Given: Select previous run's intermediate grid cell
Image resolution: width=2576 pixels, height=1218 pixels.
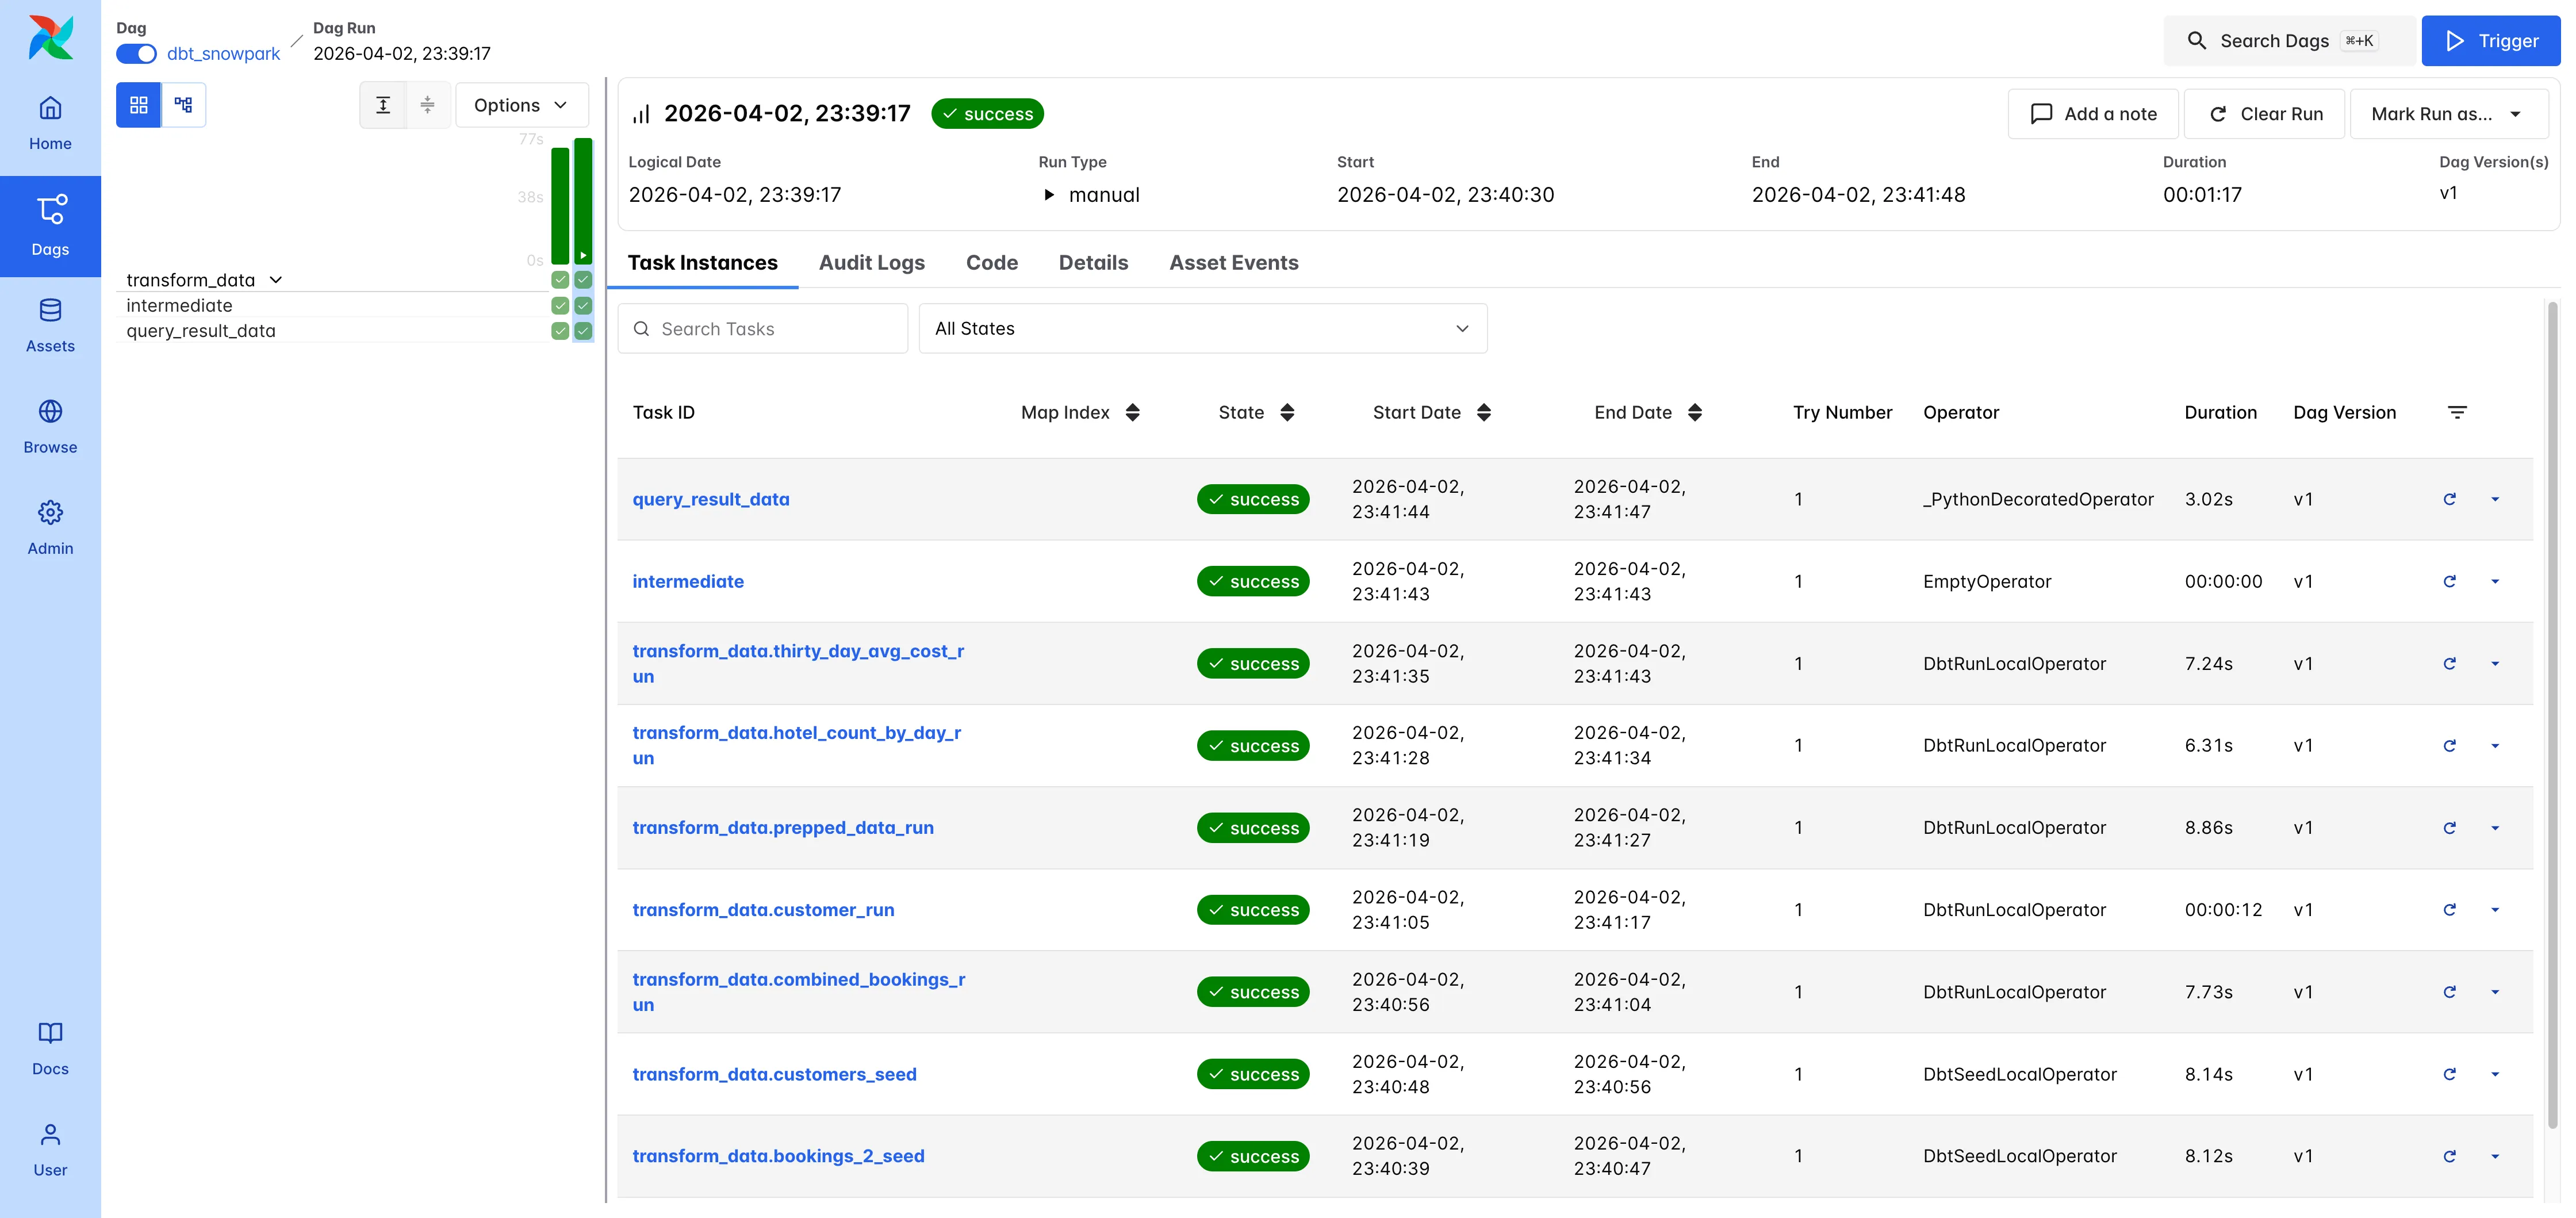Looking at the screenshot, I should 560,305.
